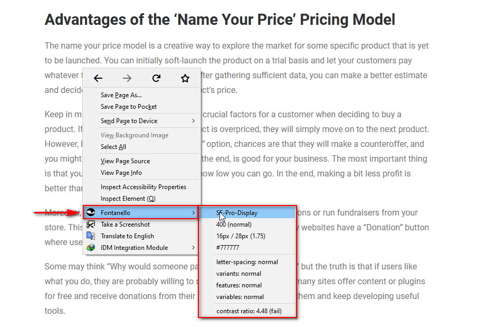Choose Save Page to Pocket
Image resolution: width=478 pixels, height=327 pixels.
click(x=141, y=107)
